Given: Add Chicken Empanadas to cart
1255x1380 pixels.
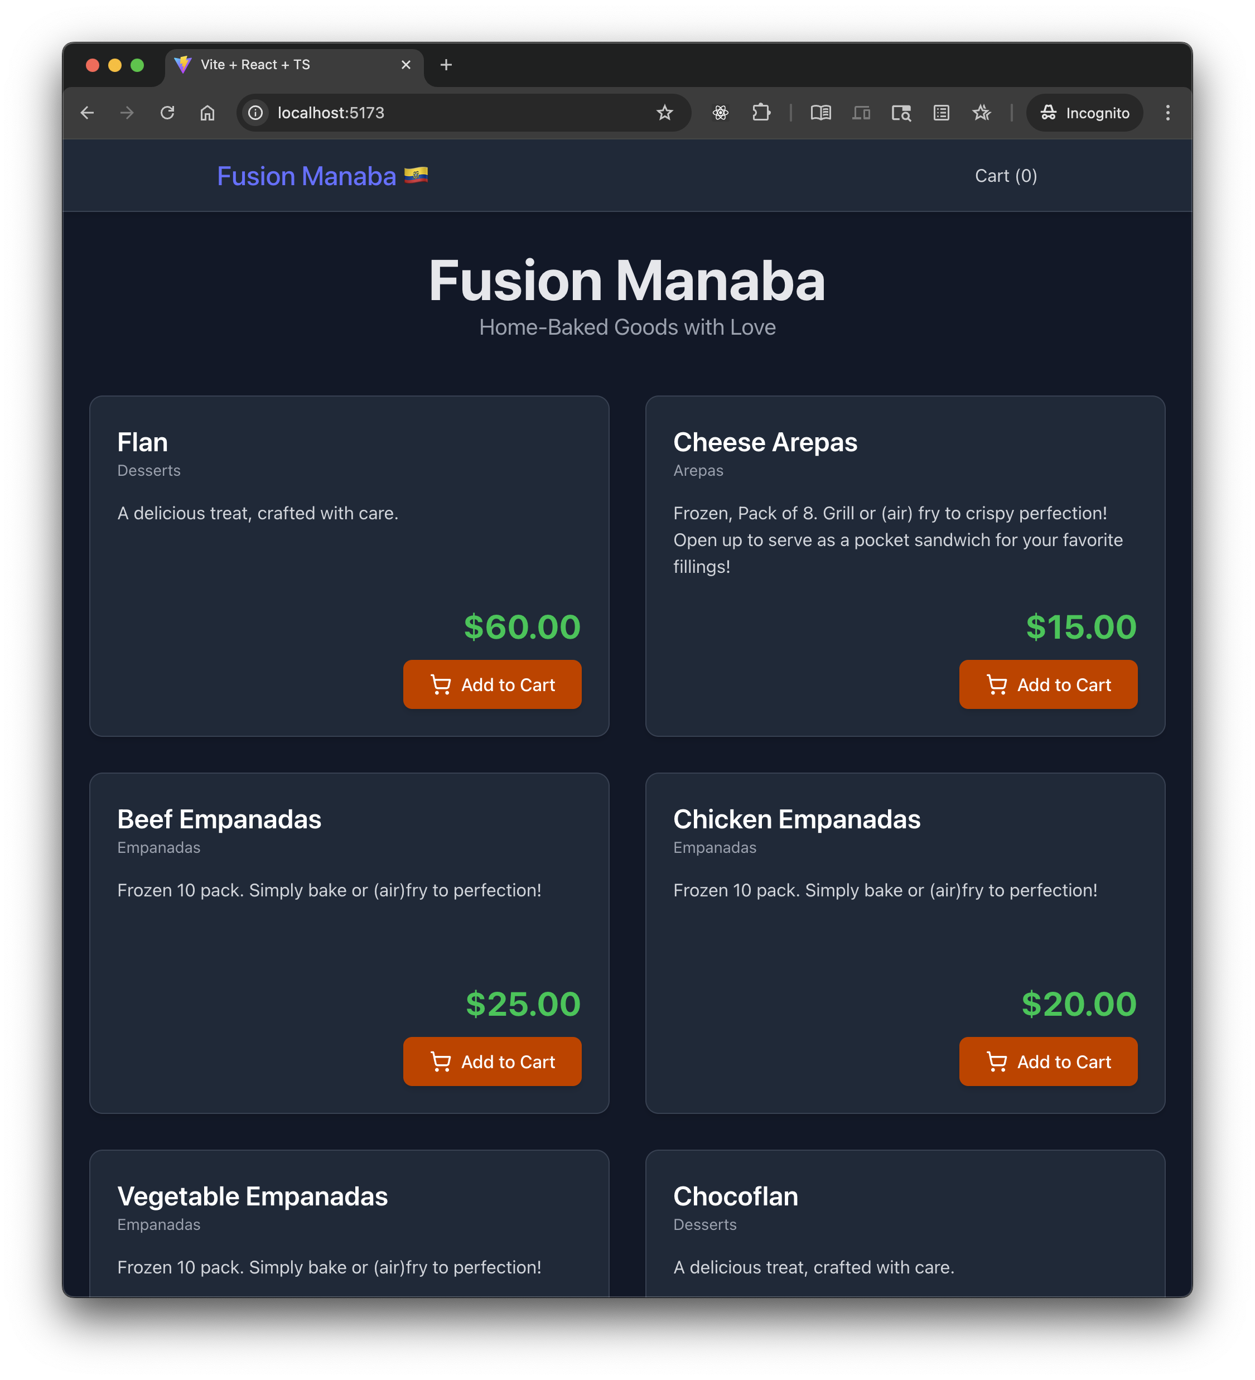Looking at the screenshot, I should (x=1048, y=1061).
